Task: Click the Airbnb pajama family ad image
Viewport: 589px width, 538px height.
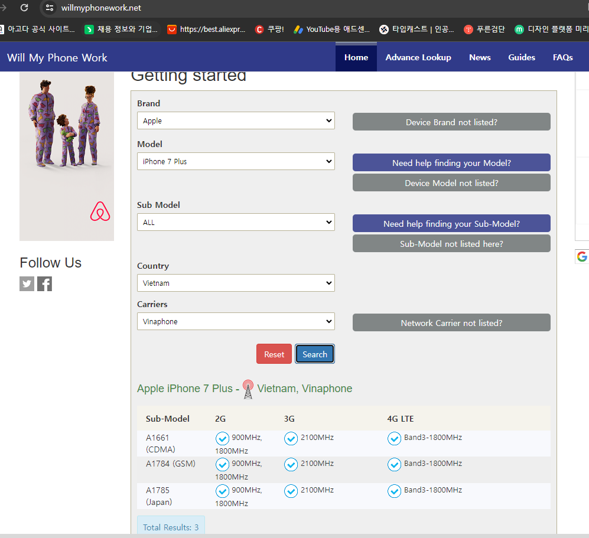Action: [67, 156]
